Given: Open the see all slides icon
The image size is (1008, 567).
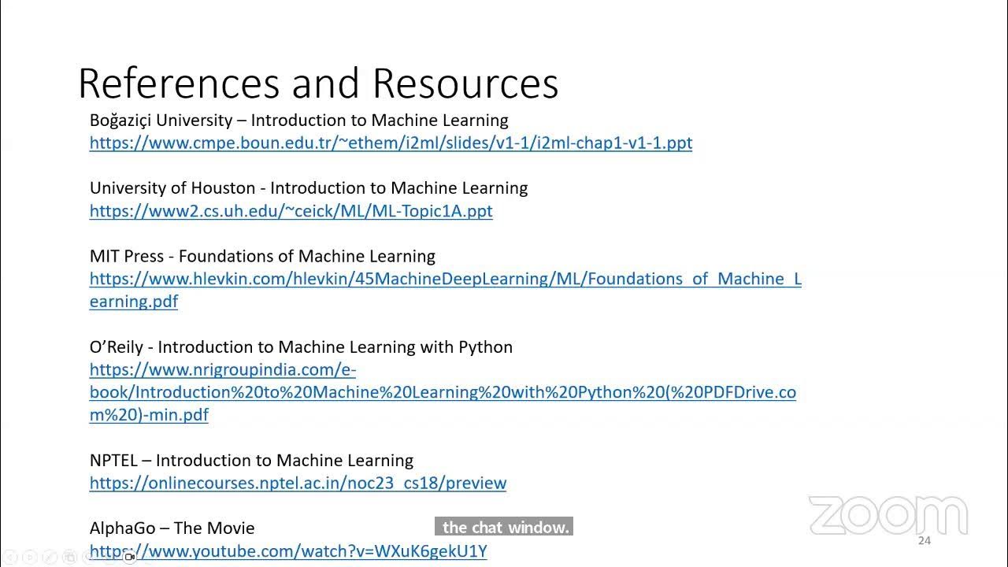Looking at the screenshot, I should coord(69,558).
